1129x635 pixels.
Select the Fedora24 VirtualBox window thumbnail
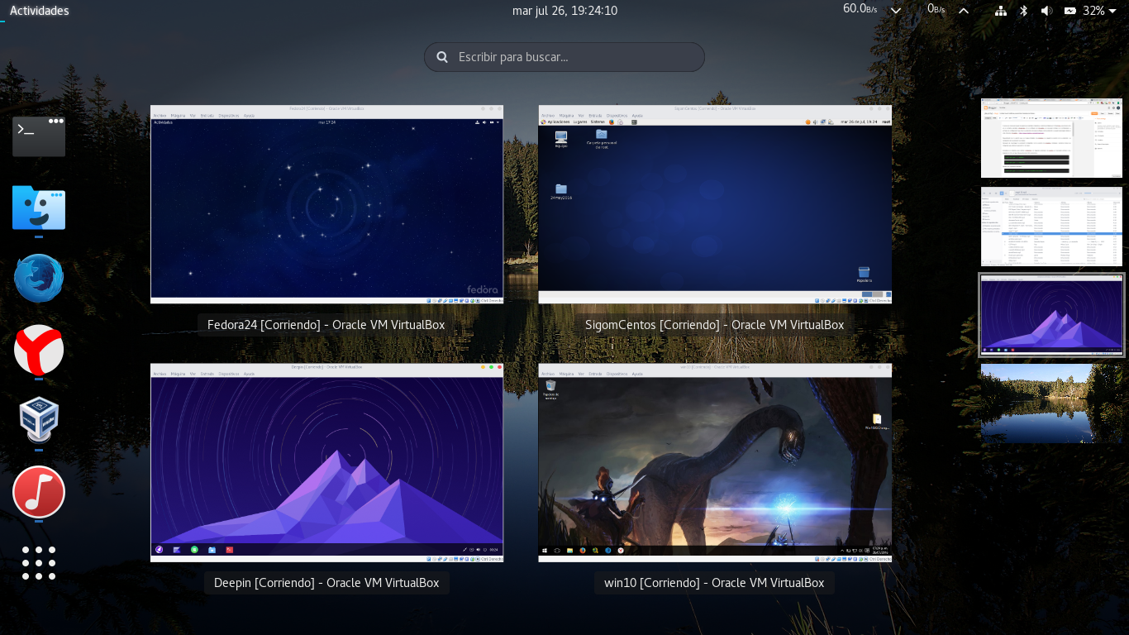pyautogui.click(x=326, y=204)
